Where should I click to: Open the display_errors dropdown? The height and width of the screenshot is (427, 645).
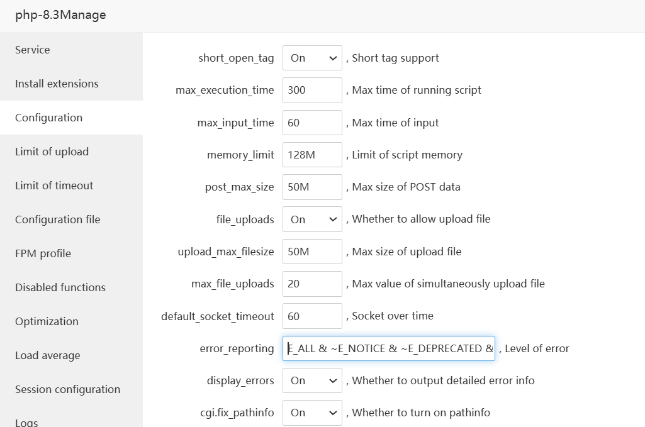312,380
